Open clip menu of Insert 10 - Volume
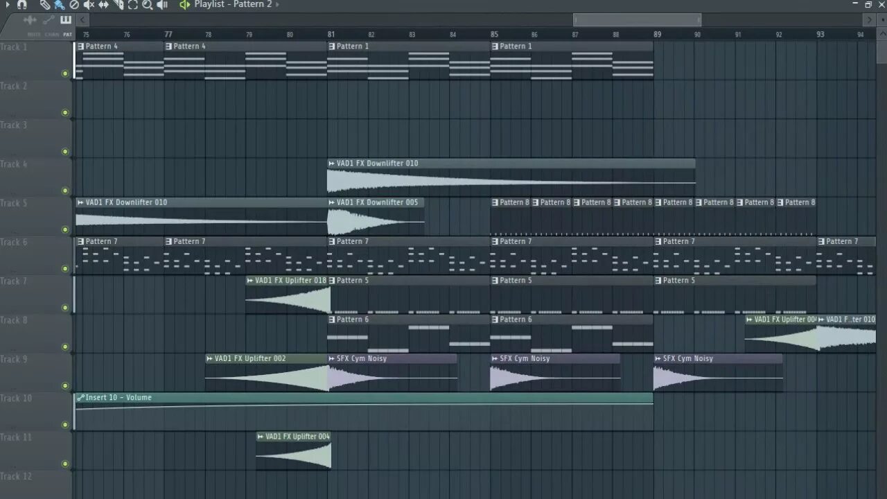Screen dimensions: 887x499 [81, 398]
